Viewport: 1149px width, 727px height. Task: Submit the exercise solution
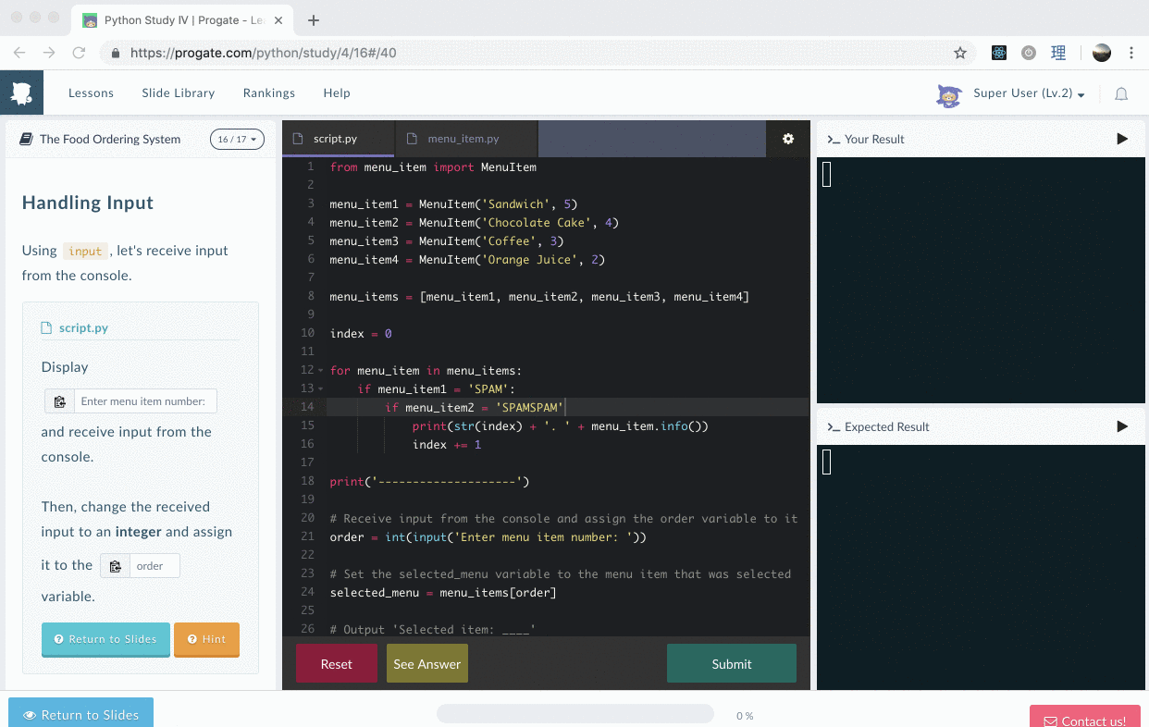tap(731, 662)
